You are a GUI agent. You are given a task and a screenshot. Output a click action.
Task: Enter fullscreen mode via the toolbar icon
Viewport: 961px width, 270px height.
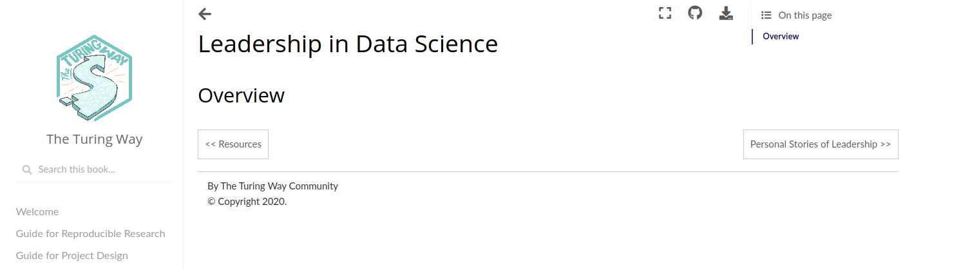coord(665,13)
